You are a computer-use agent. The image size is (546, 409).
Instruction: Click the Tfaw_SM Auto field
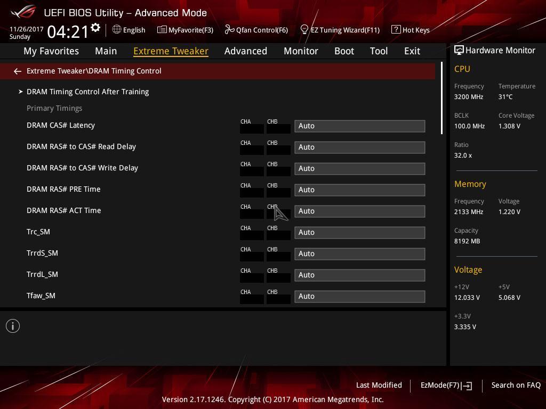(x=360, y=296)
